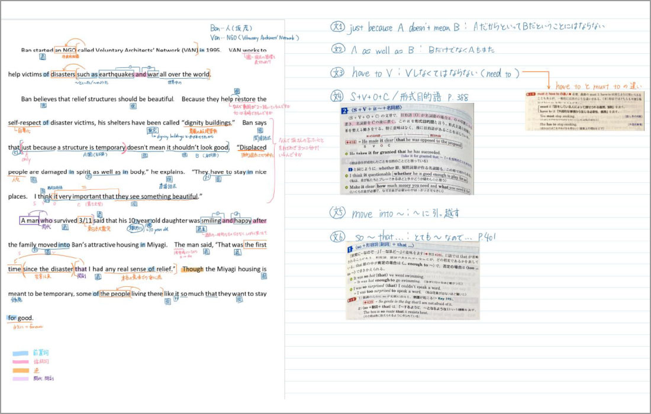Screen dimensions: 651x414
Task: Click the orange arrow pointing to have to/must note
Action: coord(536,79)
